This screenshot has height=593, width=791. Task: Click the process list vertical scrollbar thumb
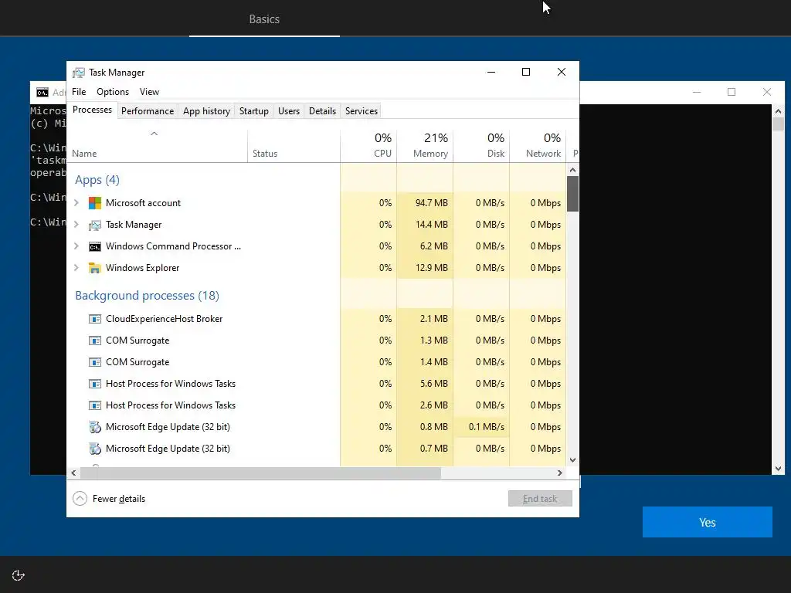572,194
